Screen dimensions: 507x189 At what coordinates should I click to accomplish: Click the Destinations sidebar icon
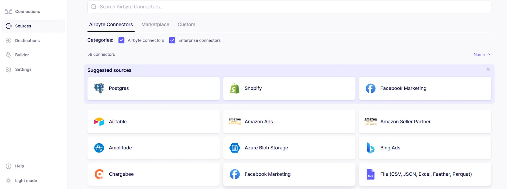9,41
